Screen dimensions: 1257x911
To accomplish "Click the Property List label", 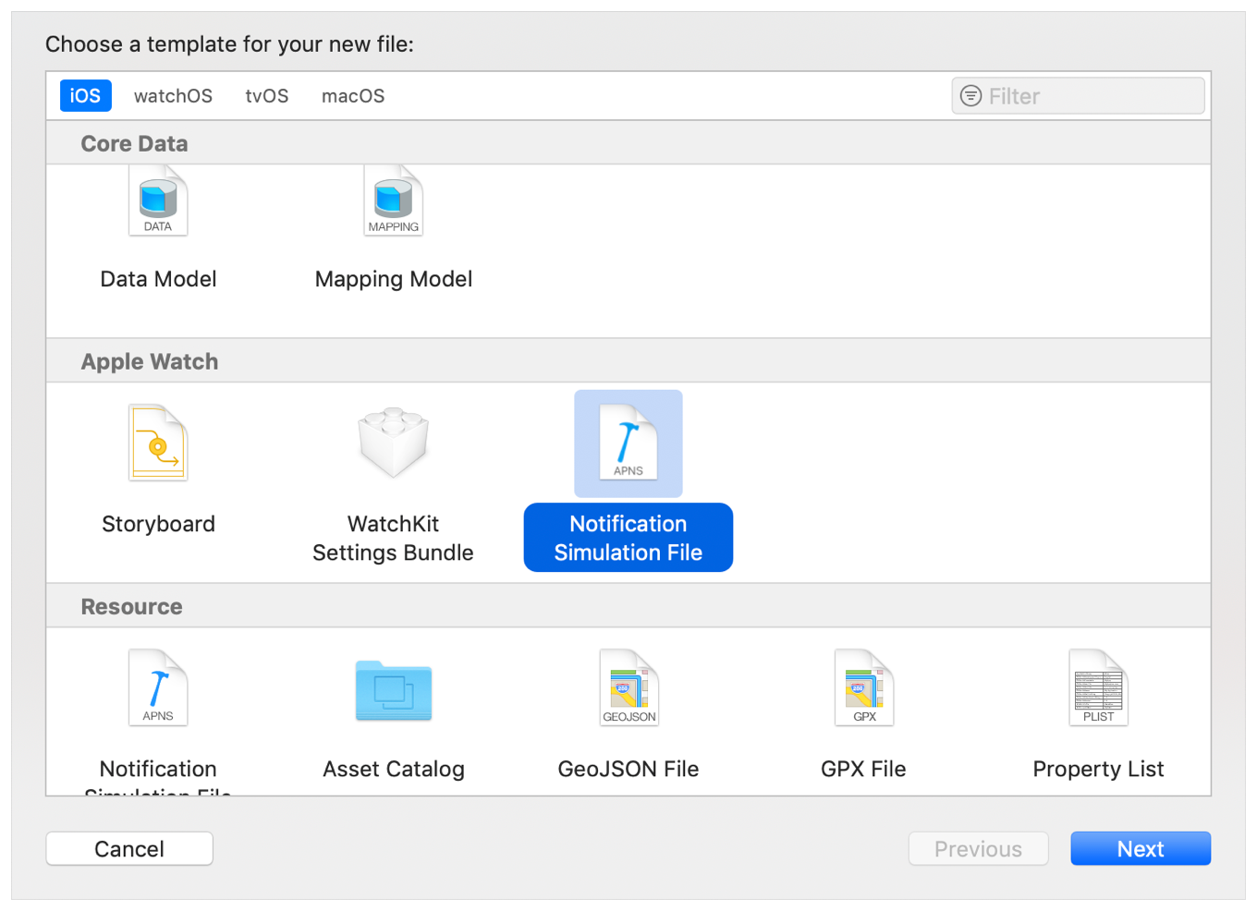I will [x=1099, y=769].
